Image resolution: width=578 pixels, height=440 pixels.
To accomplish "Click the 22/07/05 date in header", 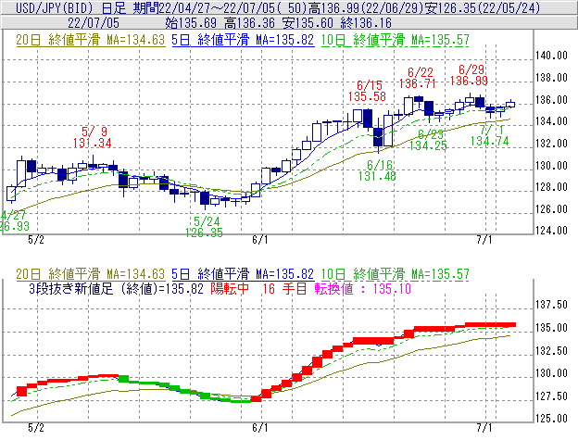I will (94, 23).
